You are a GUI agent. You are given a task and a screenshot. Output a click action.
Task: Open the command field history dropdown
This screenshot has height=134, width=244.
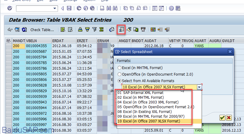54,8
